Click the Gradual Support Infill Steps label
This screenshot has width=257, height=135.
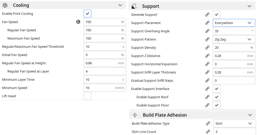(152, 81)
